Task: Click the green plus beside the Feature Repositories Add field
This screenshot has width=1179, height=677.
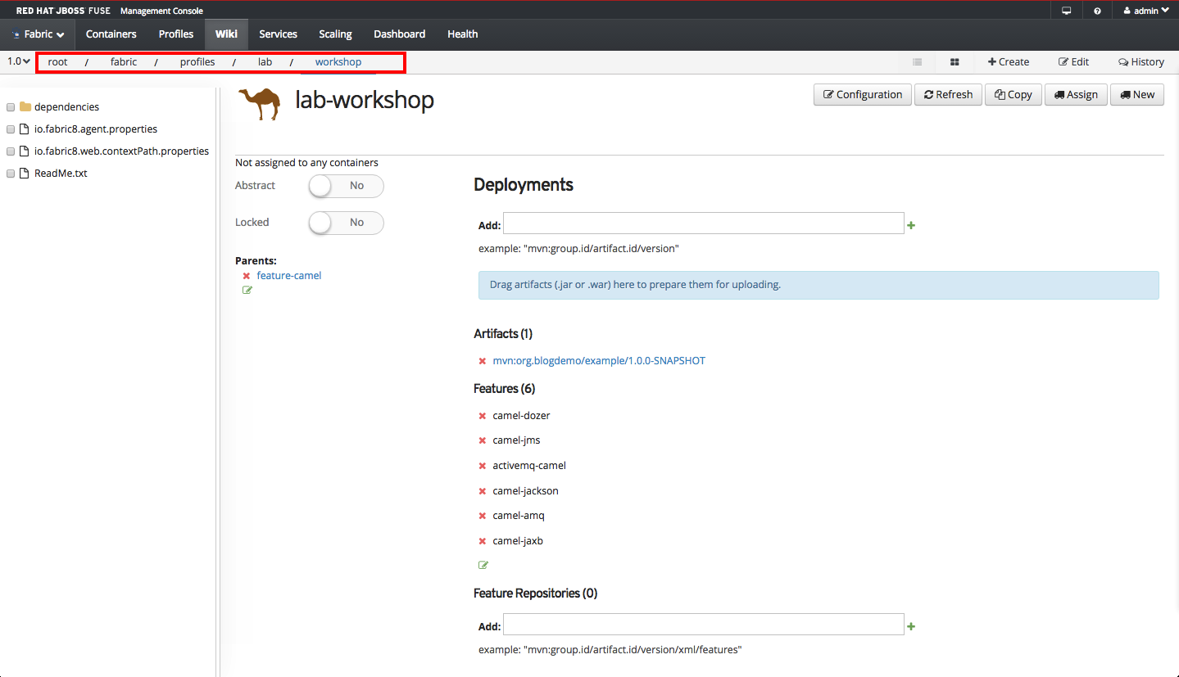Action: (911, 626)
